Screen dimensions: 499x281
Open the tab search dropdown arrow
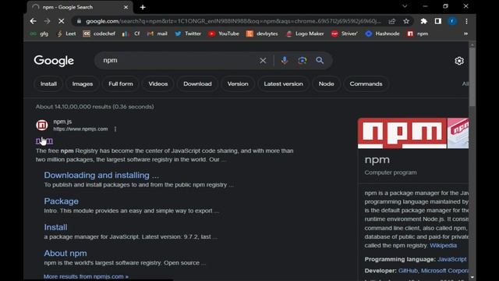click(405, 6)
